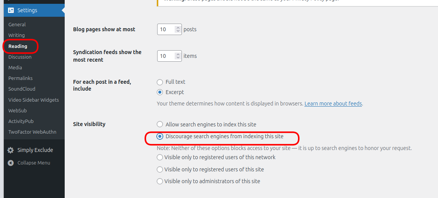Select Visible only to administrators of this site
The image size is (438, 198).
point(160,181)
